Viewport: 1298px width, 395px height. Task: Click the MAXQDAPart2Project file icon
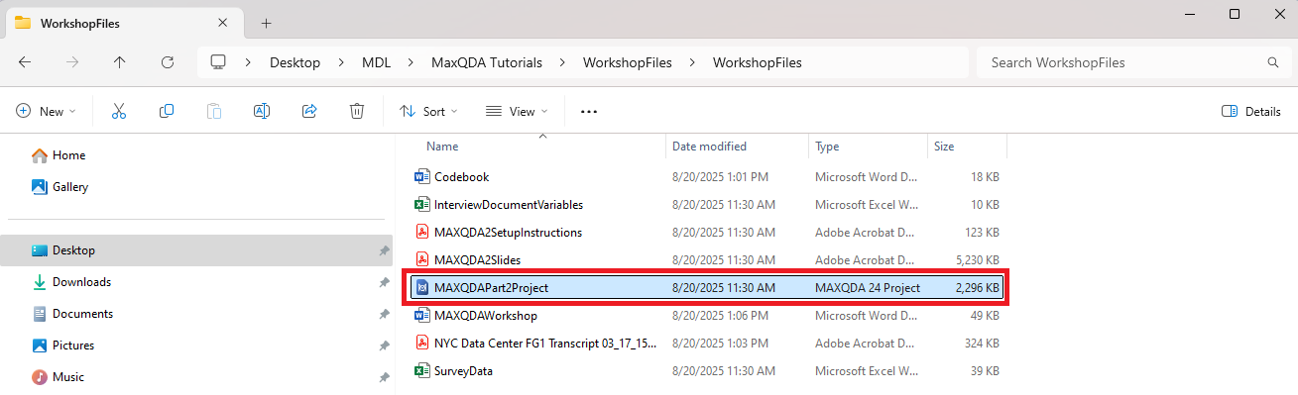pyautogui.click(x=421, y=288)
